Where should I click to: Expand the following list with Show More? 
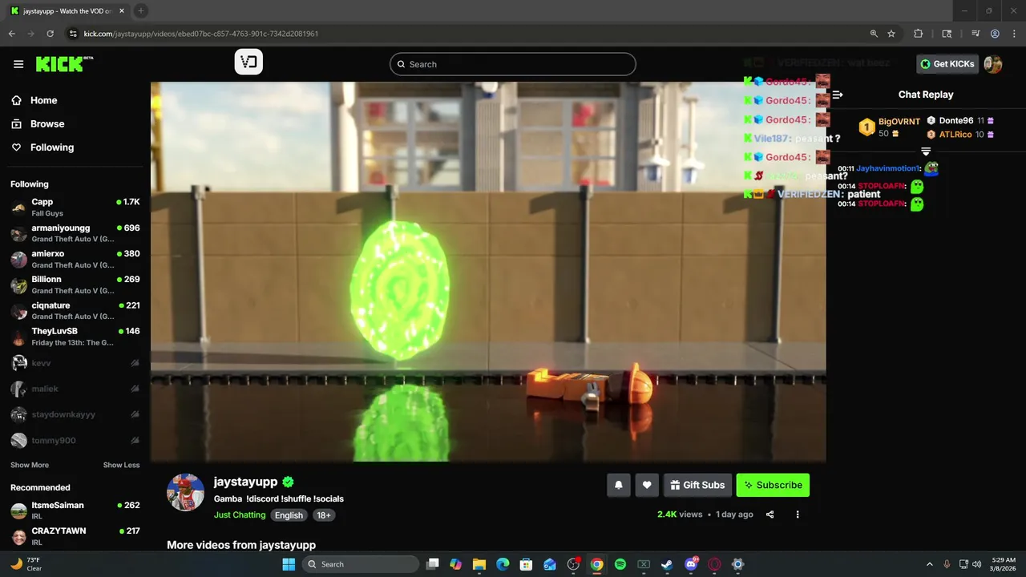pyautogui.click(x=30, y=465)
